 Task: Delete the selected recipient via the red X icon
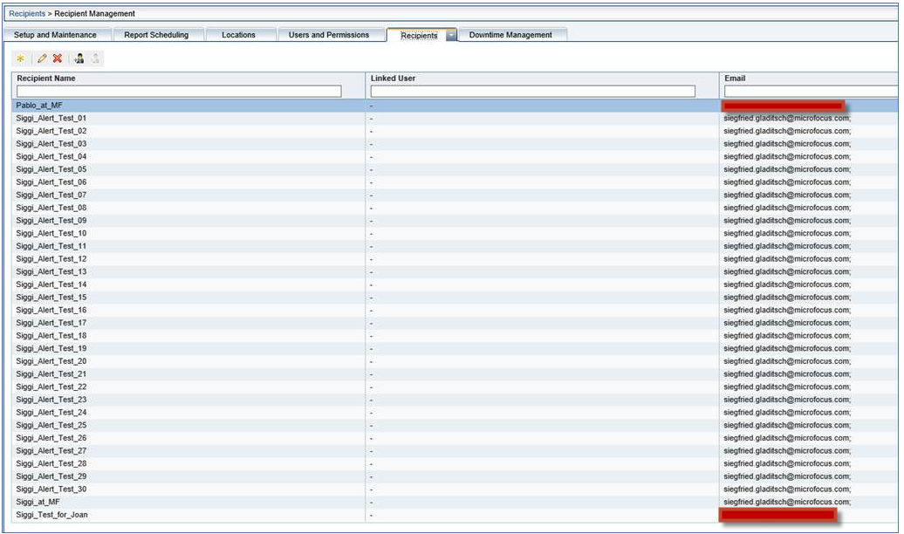57,58
